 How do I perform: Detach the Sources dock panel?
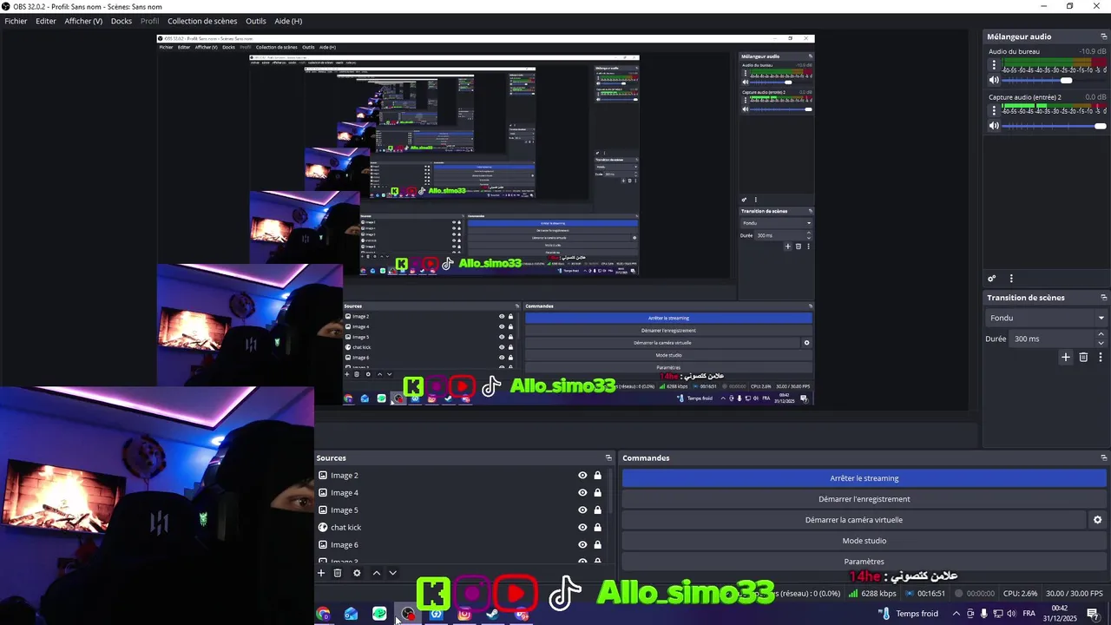pyautogui.click(x=608, y=457)
